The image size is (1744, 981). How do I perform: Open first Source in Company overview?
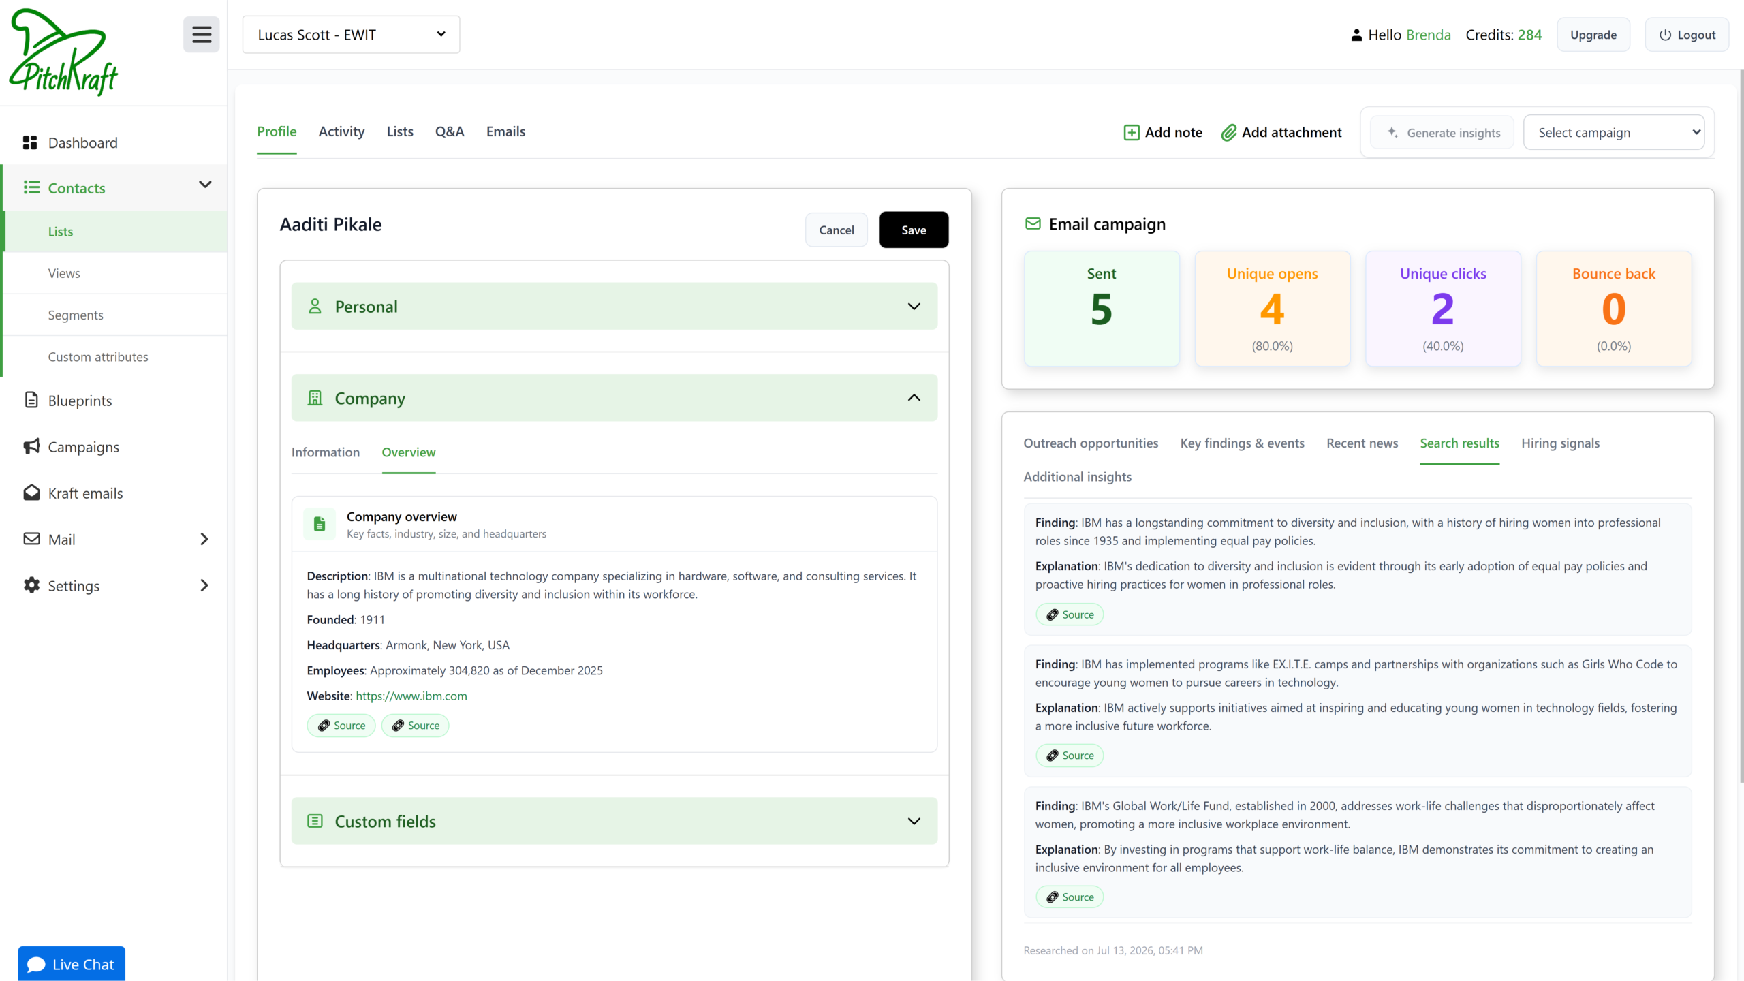(341, 726)
